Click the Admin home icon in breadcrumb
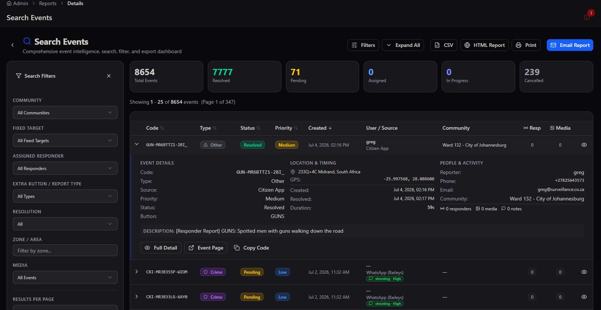The height and width of the screenshot is (310, 601). 9,3
